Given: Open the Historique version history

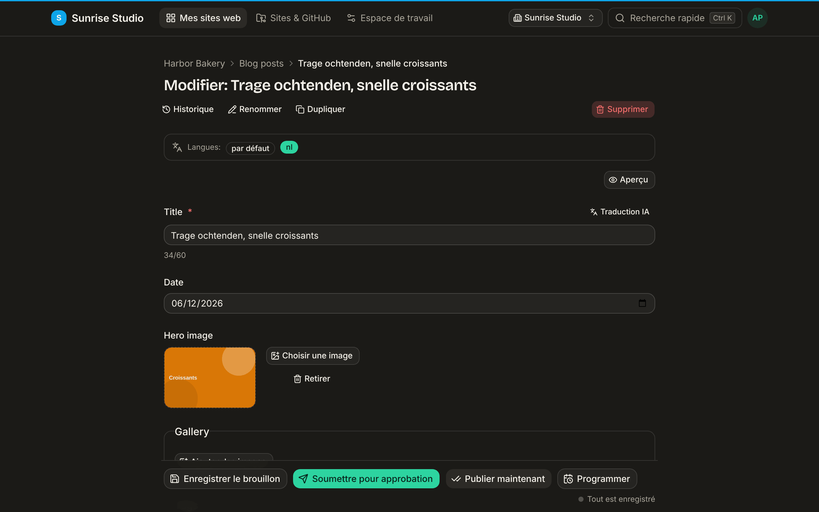Looking at the screenshot, I should 188,109.
